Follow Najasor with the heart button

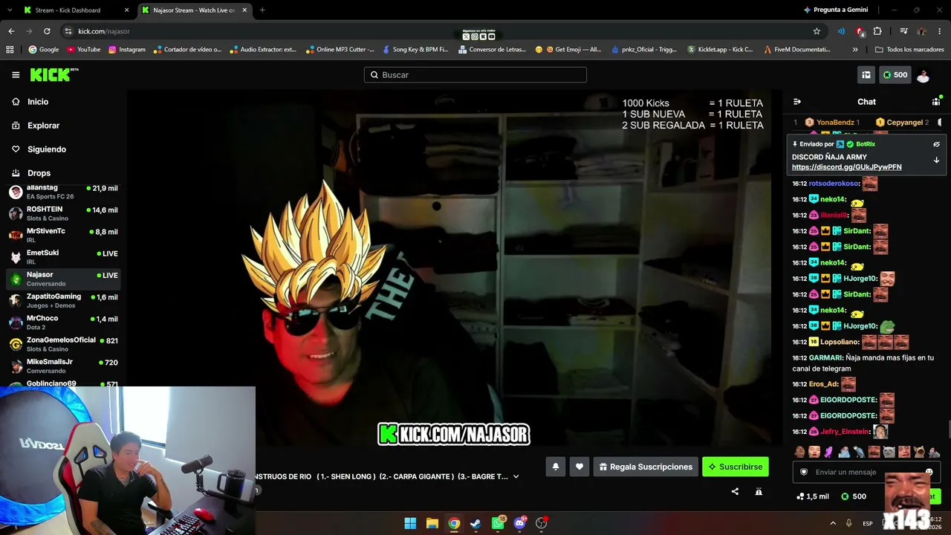click(580, 467)
